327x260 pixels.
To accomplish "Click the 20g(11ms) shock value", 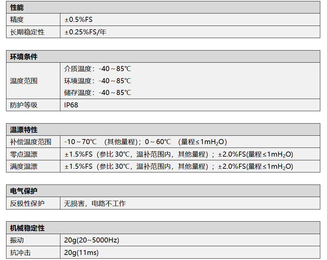I will [x=81, y=253].
